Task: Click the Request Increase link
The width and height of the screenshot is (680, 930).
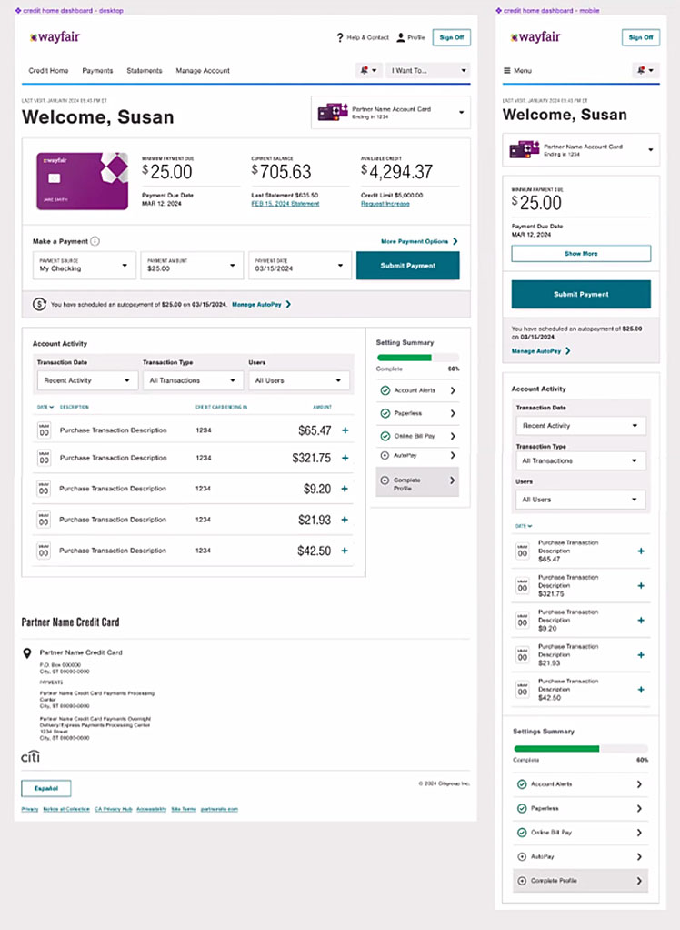Action: click(385, 204)
